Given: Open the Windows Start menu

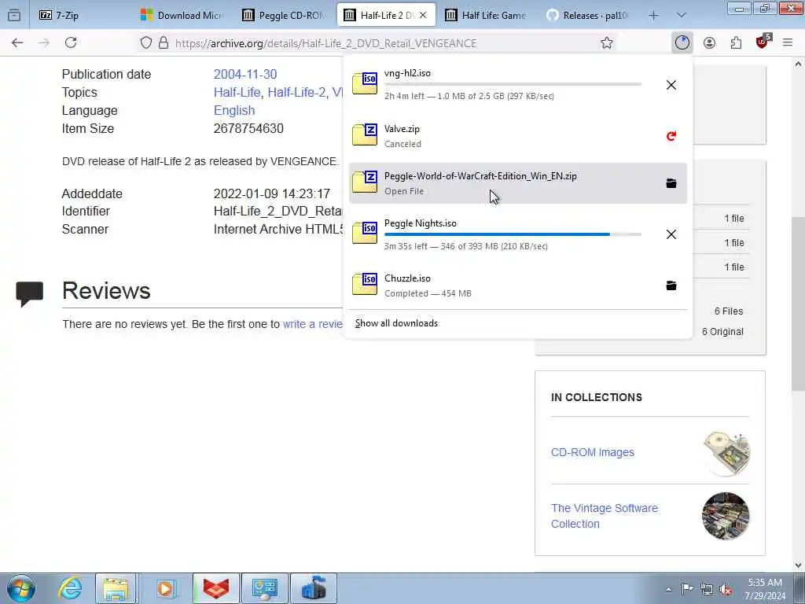Looking at the screenshot, I should [x=21, y=588].
